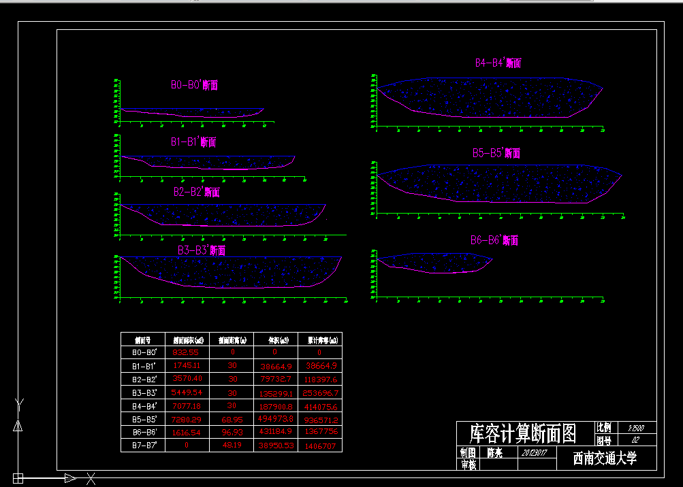Select the B2-B2' section title above its drawing

[x=196, y=192]
